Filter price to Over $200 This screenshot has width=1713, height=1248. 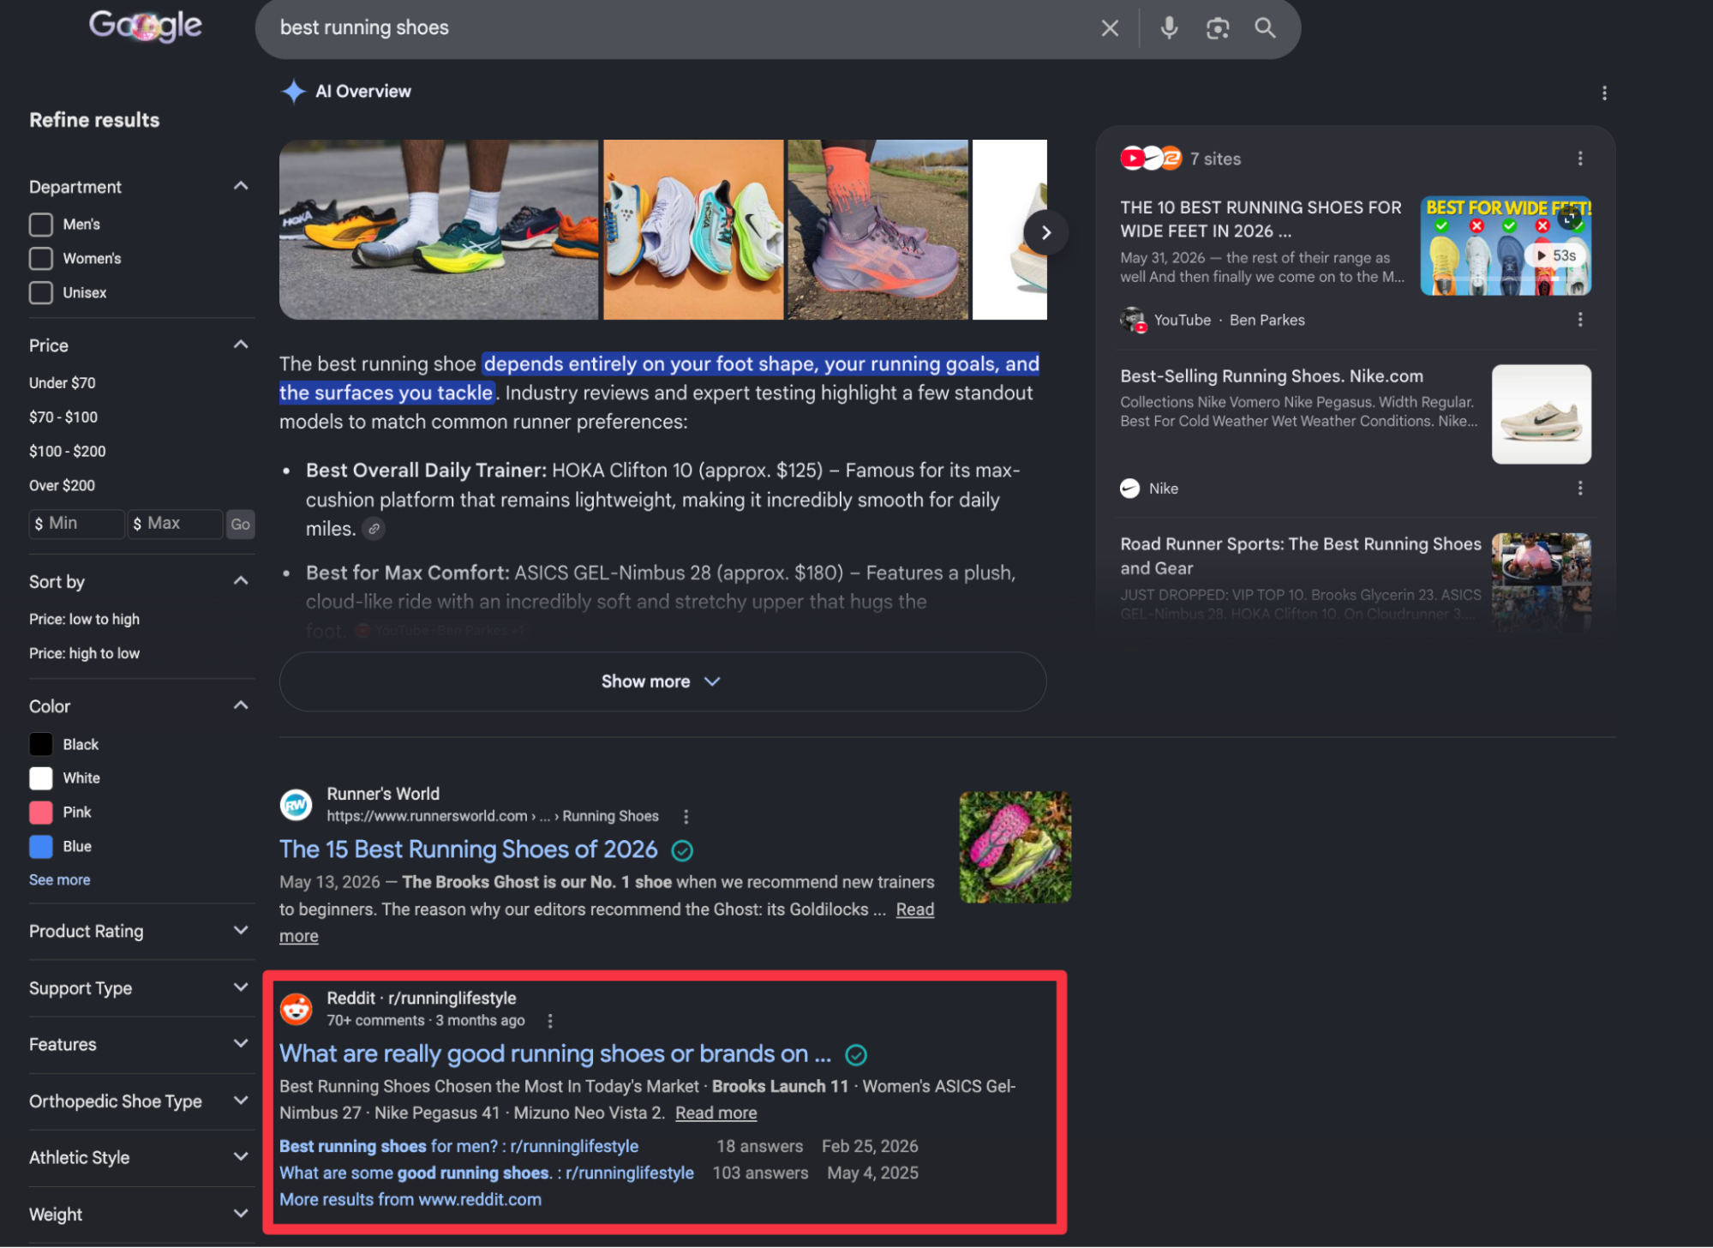click(63, 486)
